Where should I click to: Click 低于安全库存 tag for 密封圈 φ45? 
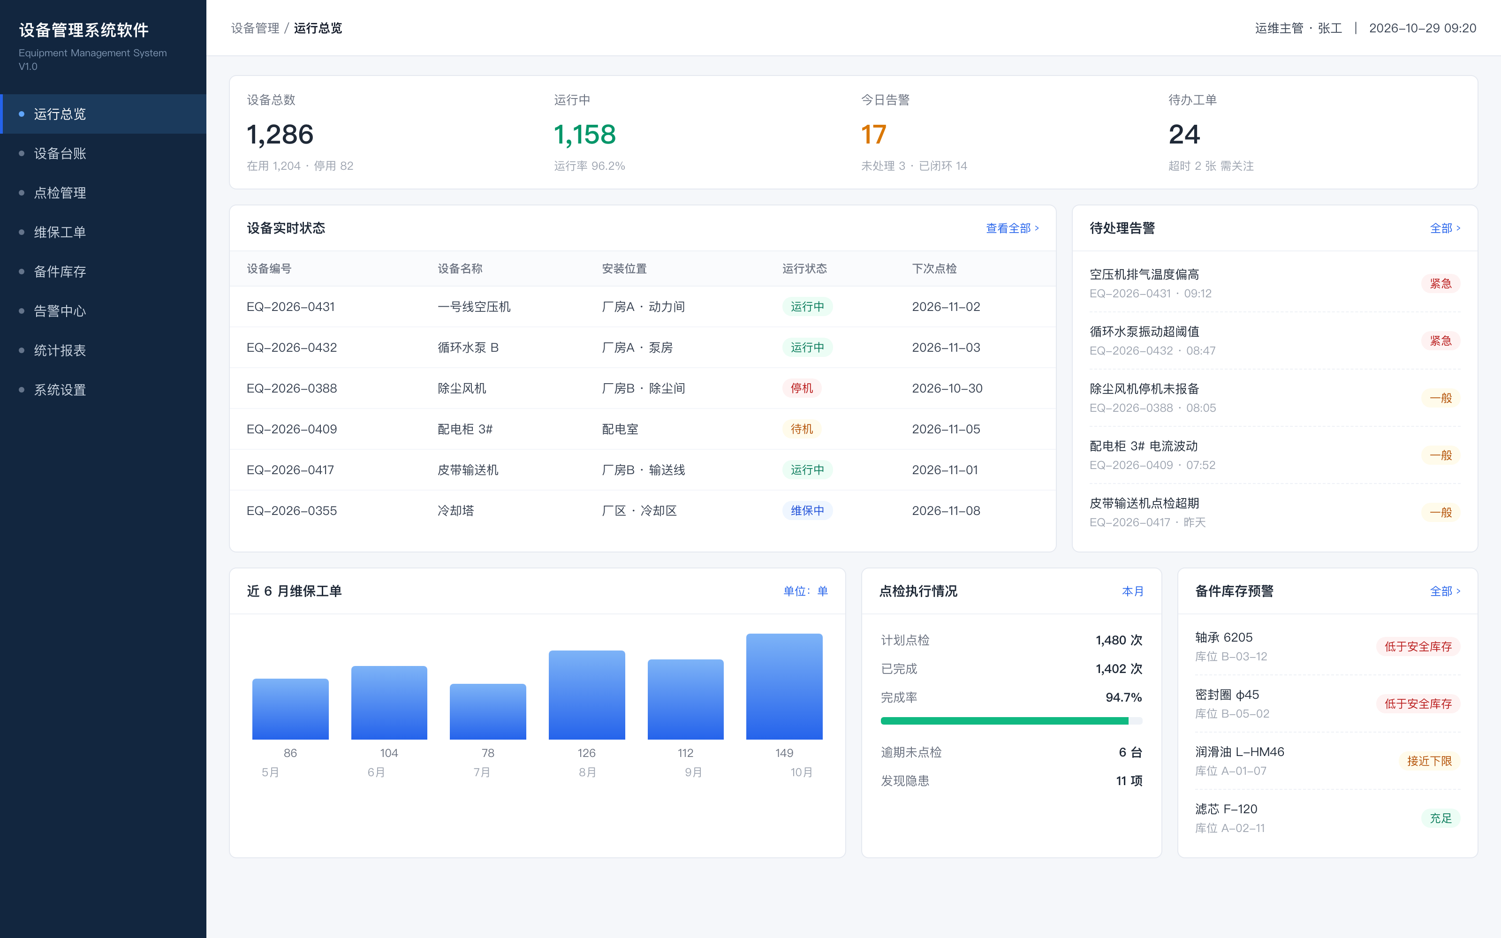(1418, 704)
